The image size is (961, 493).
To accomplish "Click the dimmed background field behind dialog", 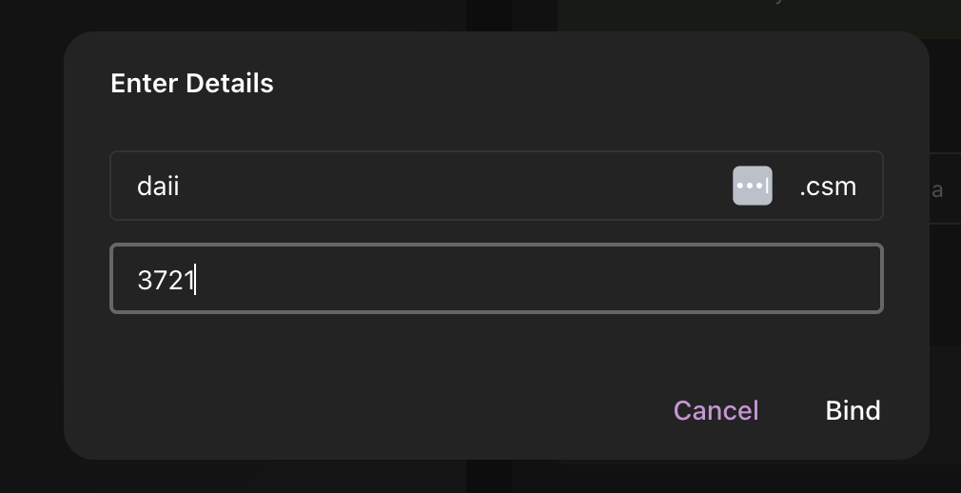I will pos(945,188).
